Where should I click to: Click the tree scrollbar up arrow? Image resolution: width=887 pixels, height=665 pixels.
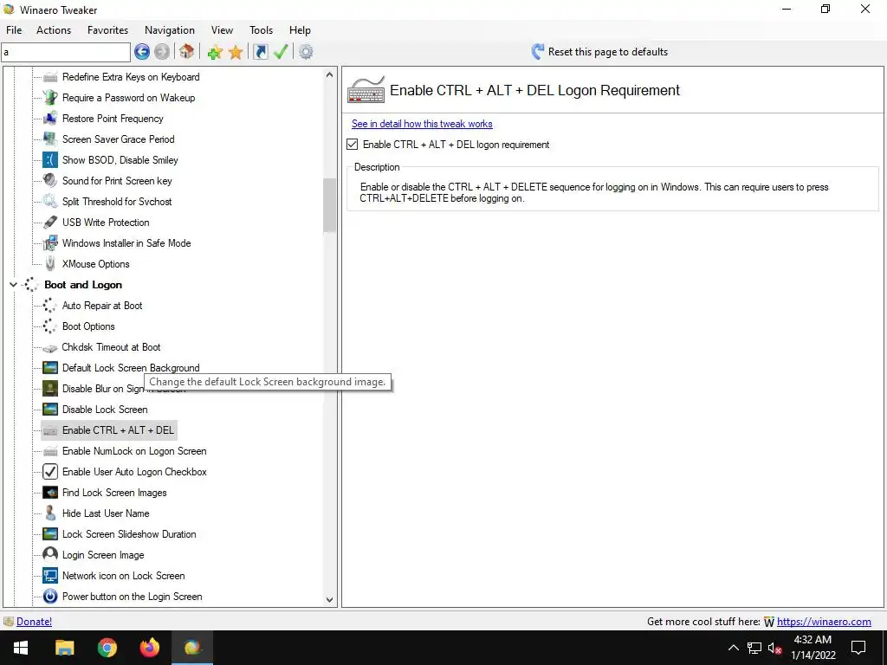click(330, 74)
